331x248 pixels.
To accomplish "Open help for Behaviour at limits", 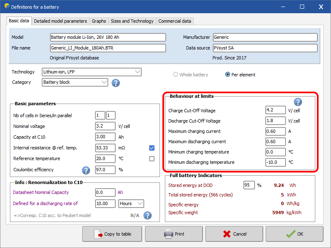I will coord(298,102).
